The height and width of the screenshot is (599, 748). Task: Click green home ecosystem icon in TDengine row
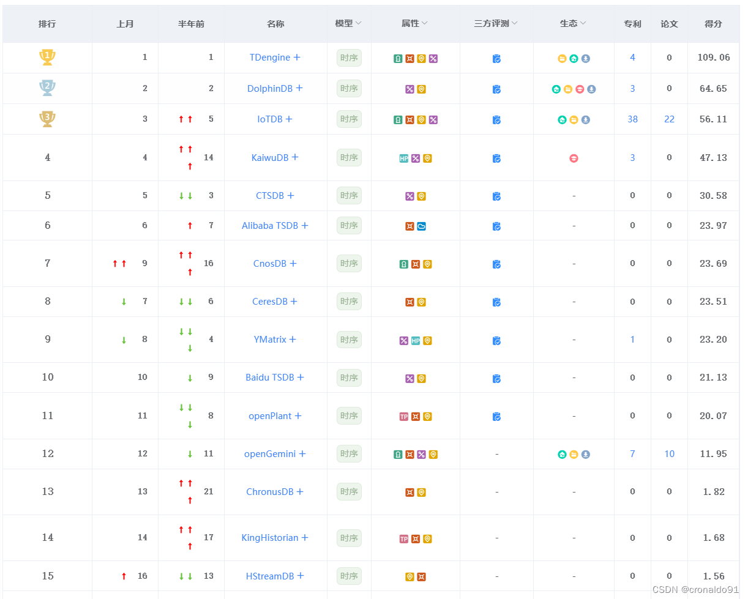pyautogui.click(x=574, y=59)
